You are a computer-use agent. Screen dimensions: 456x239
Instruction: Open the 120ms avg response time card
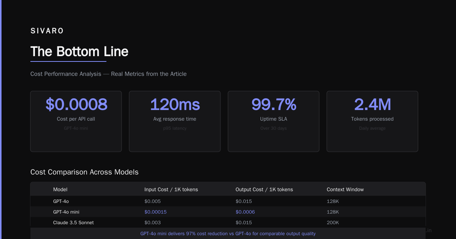[175, 121]
